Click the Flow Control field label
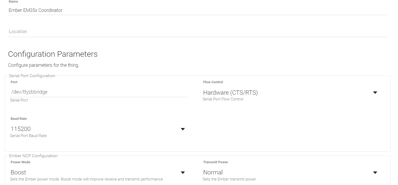This screenshot has width=398, height=185. (x=213, y=82)
